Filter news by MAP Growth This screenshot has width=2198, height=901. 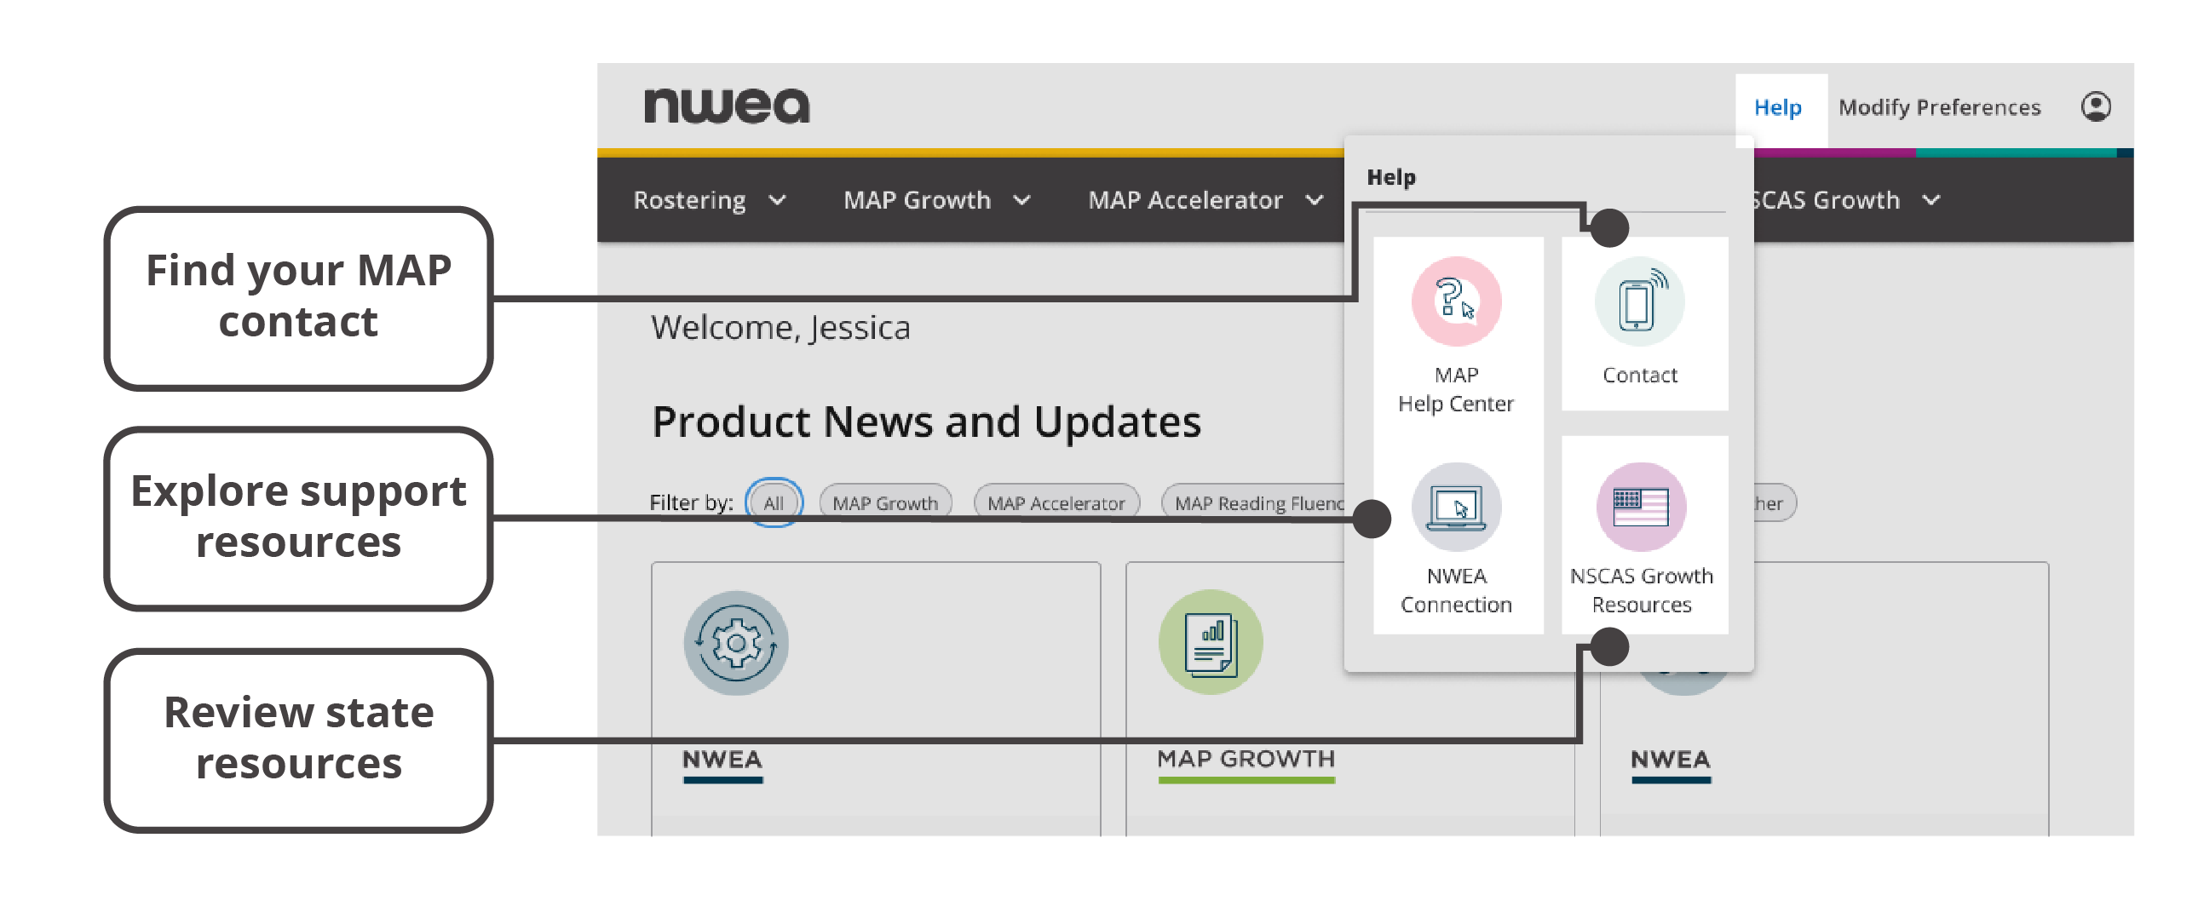(885, 502)
